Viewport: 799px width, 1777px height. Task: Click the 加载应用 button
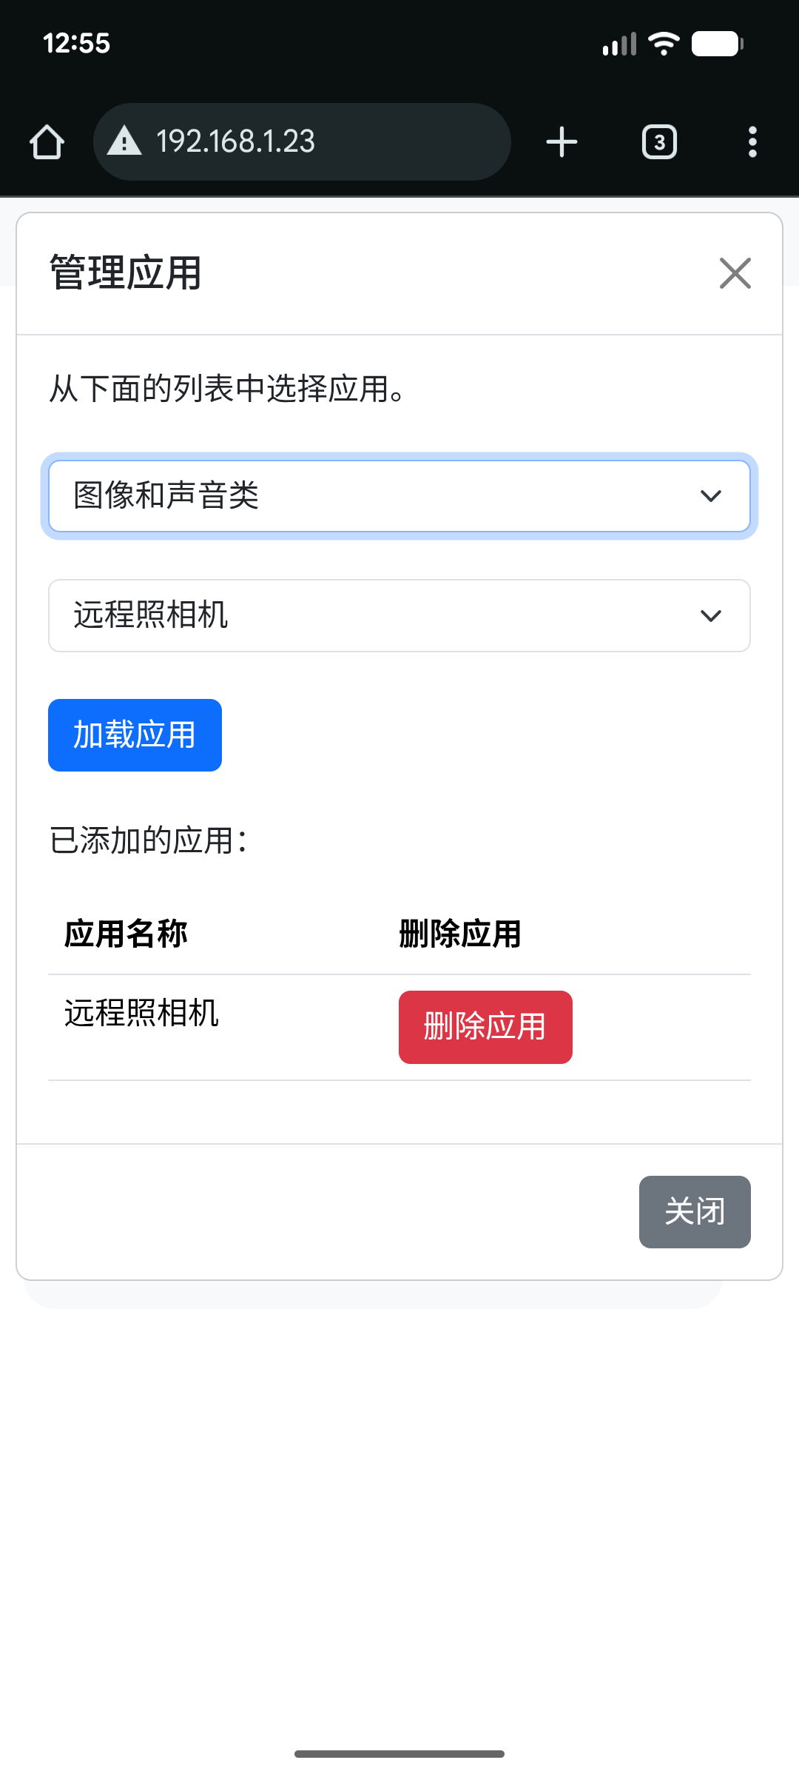tap(135, 735)
